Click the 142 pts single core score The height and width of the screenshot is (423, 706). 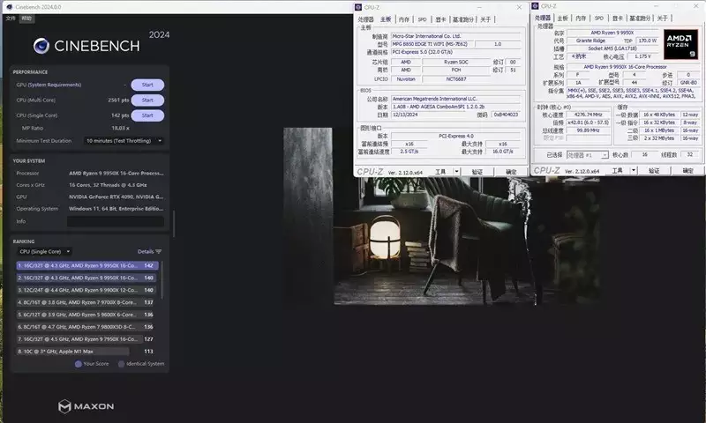tap(120, 115)
